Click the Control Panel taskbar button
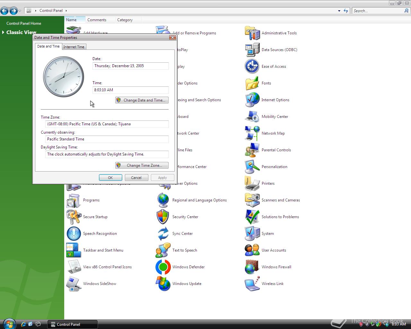Screen dimensions: 411x329 [73, 324]
